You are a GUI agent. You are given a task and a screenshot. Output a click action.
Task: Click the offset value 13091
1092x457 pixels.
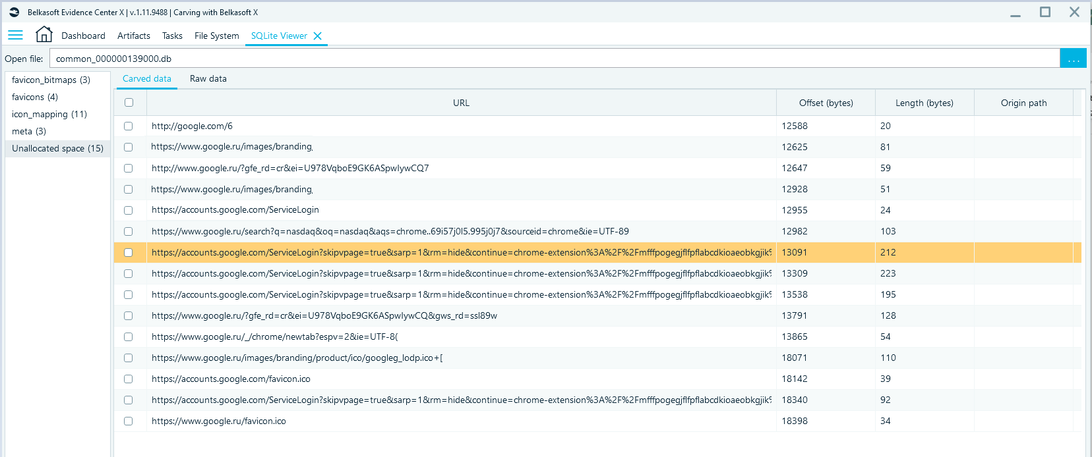(795, 253)
